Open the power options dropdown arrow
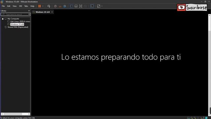The height and width of the screenshot is (119, 211). point(43,6)
